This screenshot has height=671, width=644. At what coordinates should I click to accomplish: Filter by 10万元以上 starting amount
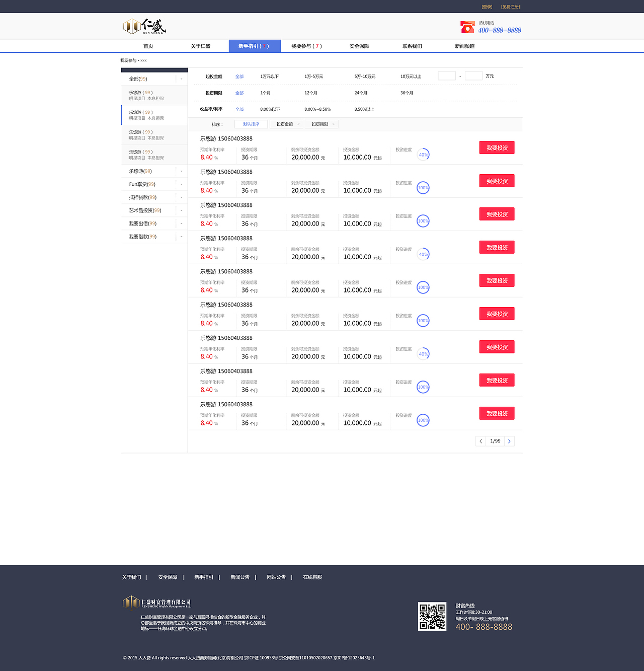click(x=411, y=77)
